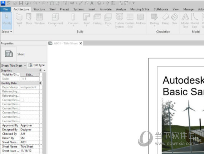Click the Scale value 1 : 1
This screenshot has height=154, width=204.
pos(30,79)
